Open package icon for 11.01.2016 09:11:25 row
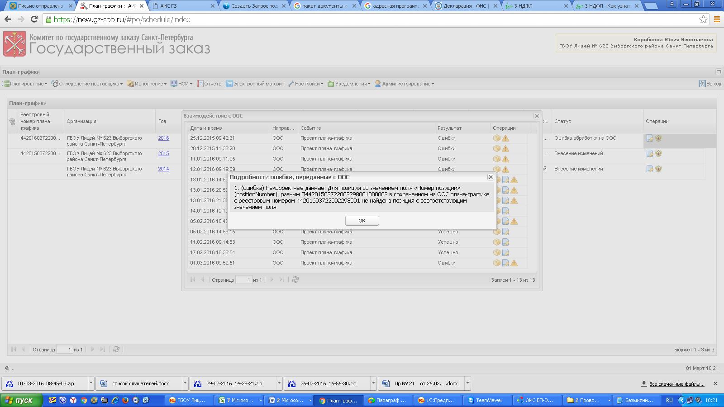Viewport: 724px width, 407px height. 497,159
